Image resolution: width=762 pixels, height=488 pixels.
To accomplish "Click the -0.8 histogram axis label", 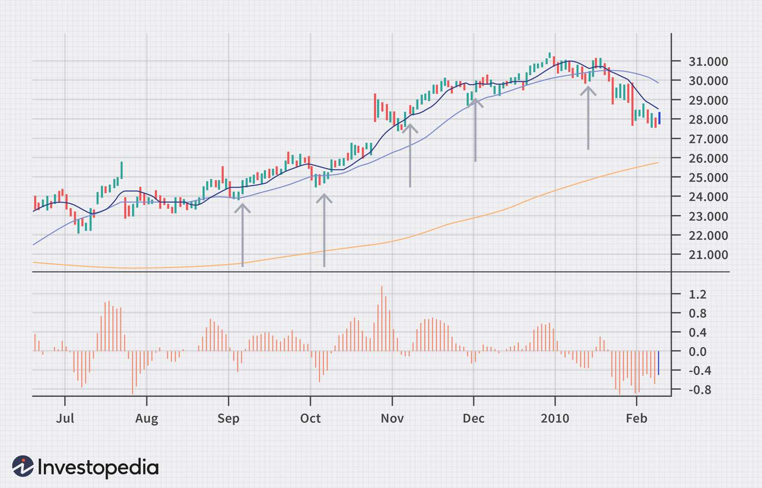I will pos(700,390).
